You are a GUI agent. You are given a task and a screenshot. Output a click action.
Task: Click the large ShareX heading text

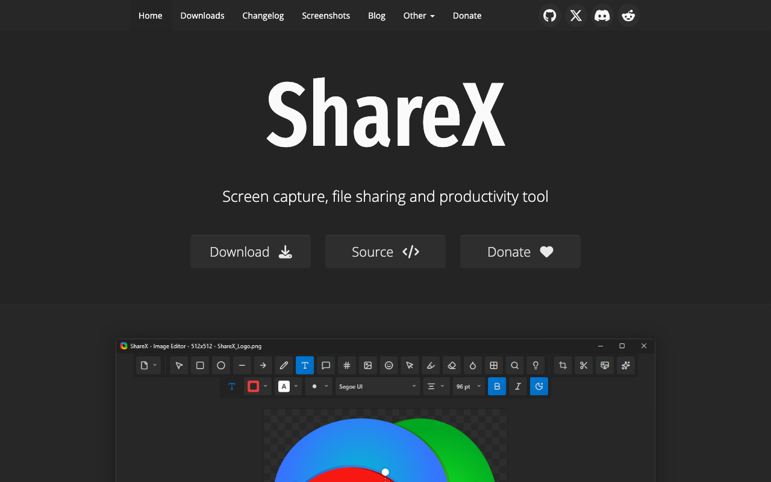[385, 113]
